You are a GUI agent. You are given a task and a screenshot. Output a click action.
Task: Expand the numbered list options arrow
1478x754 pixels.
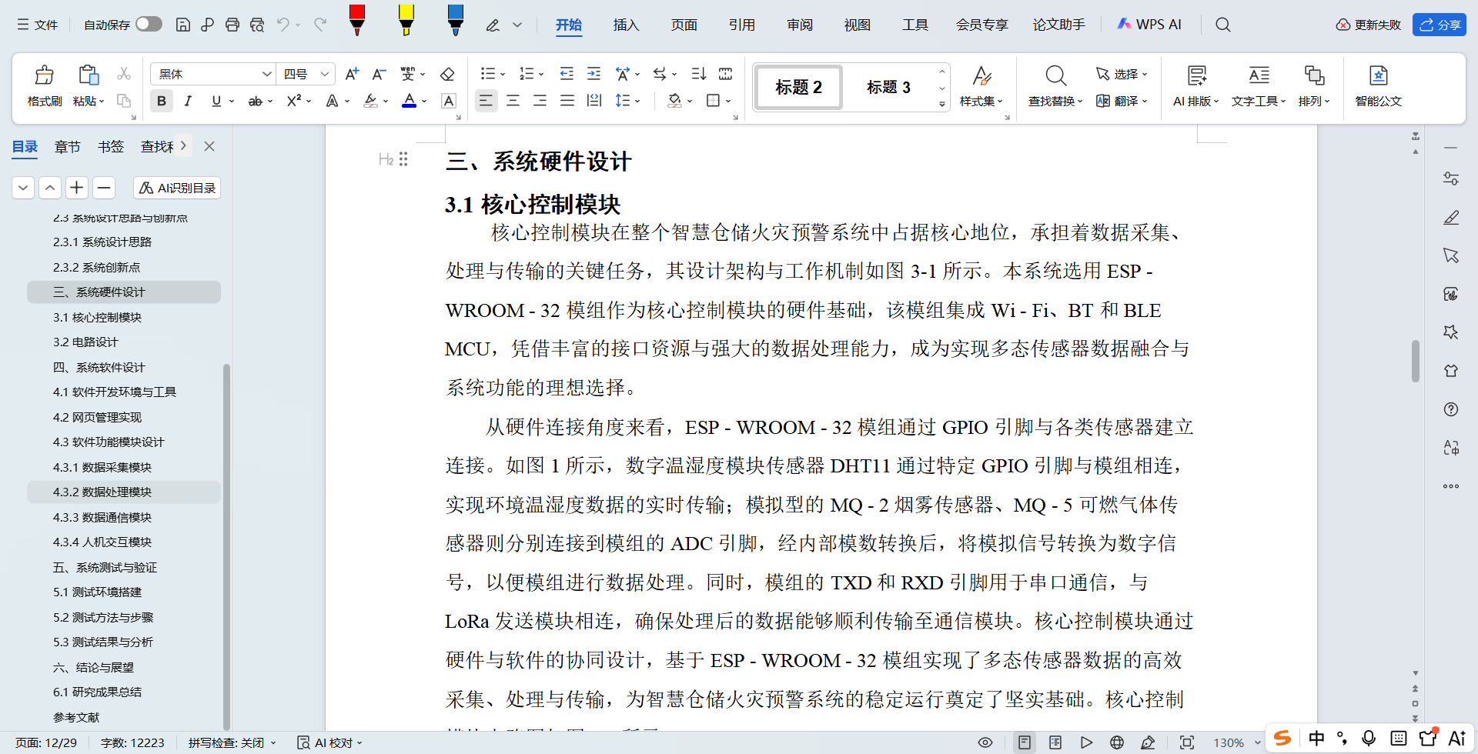tap(541, 75)
